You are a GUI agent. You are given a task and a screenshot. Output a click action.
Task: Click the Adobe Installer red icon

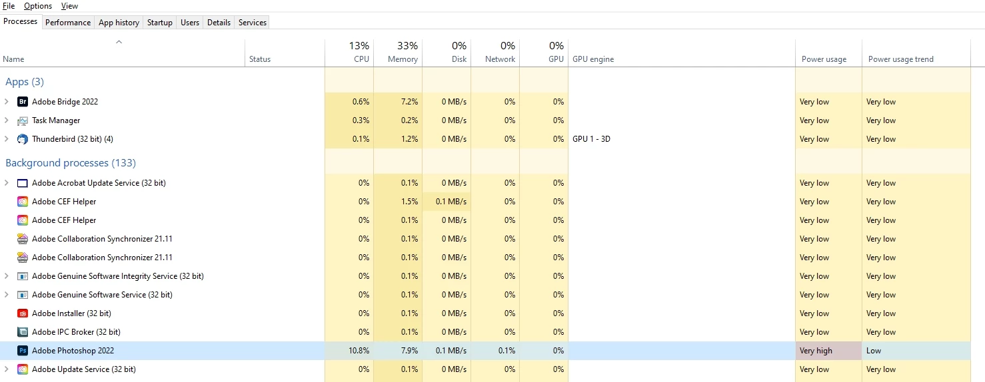[x=23, y=313]
